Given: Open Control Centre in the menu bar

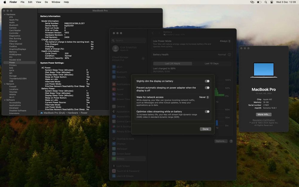Looking at the screenshot, I should 272,2.
